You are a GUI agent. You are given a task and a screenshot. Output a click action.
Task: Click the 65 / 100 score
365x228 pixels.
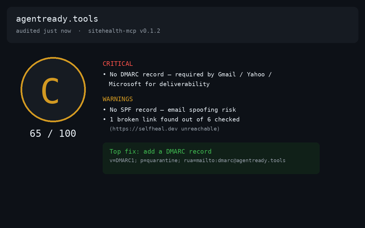53,133
